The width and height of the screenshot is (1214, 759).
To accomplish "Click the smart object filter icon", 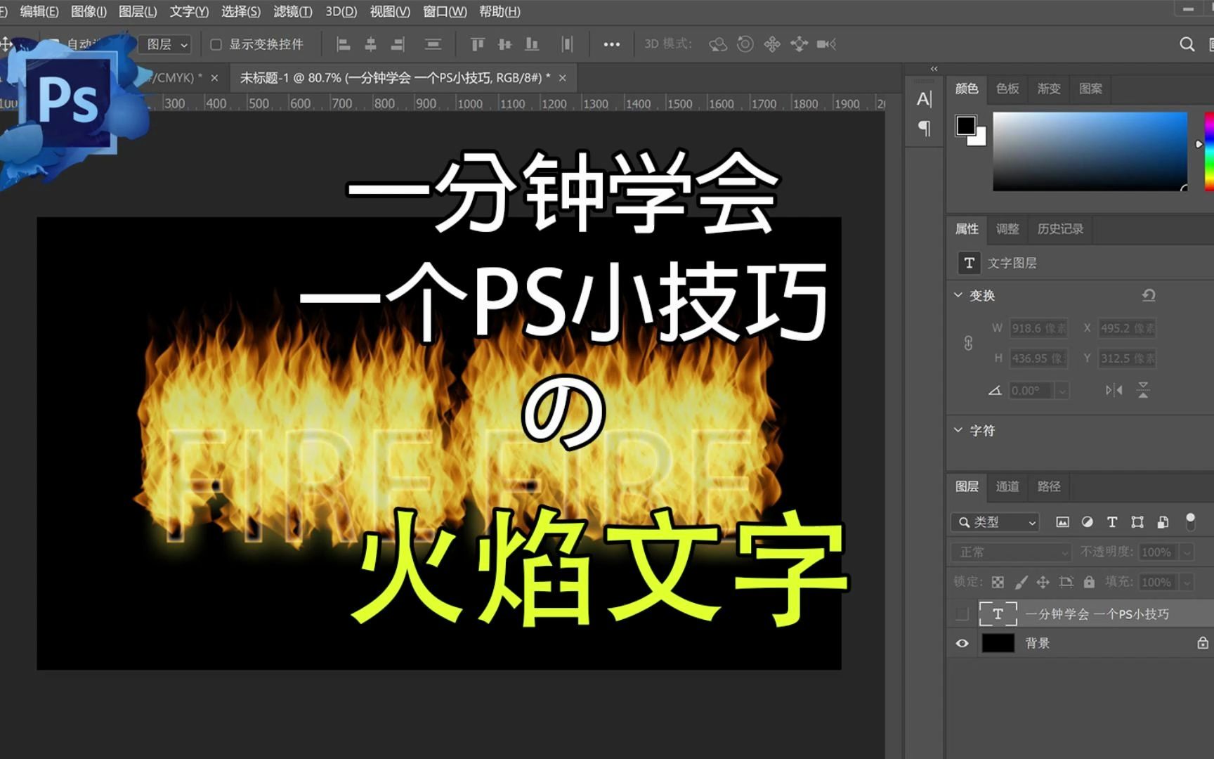I will click(x=1163, y=522).
